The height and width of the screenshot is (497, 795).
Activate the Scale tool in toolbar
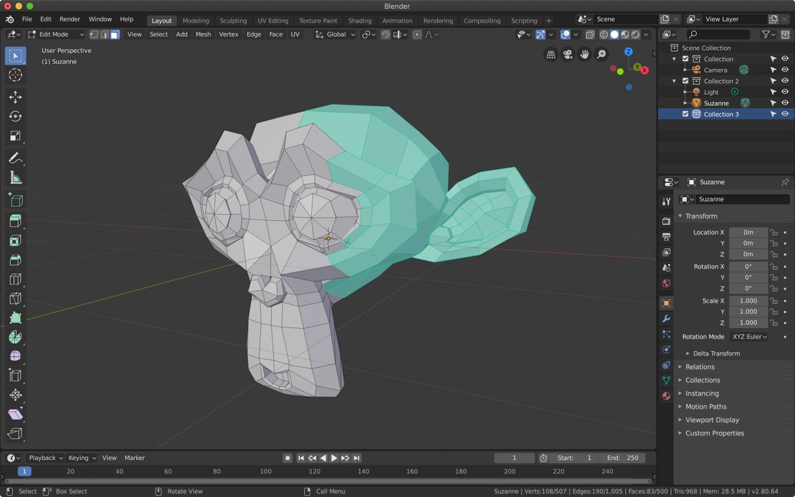[15, 136]
